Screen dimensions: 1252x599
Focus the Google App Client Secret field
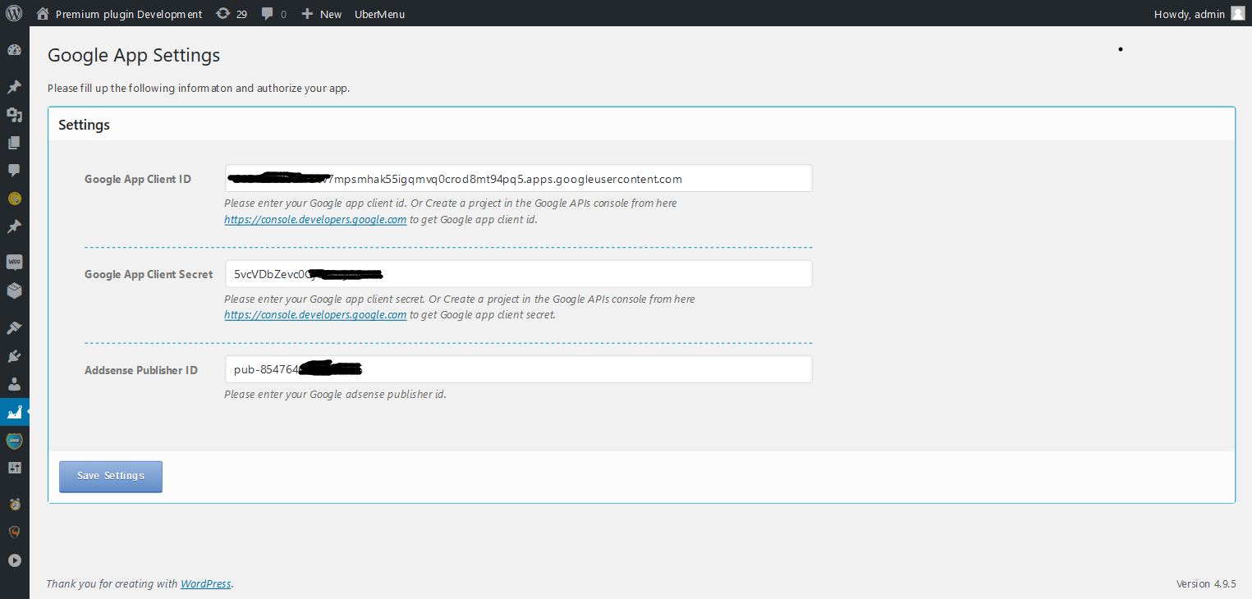pyautogui.click(x=519, y=274)
